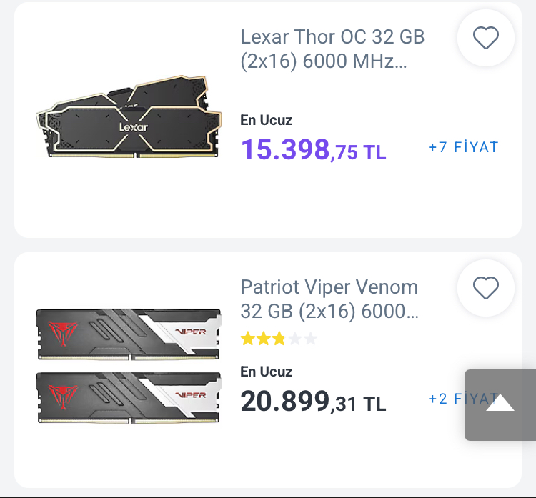Click the lower Viper RAM module image
The width and height of the screenshot is (536, 498).
(128, 397)
